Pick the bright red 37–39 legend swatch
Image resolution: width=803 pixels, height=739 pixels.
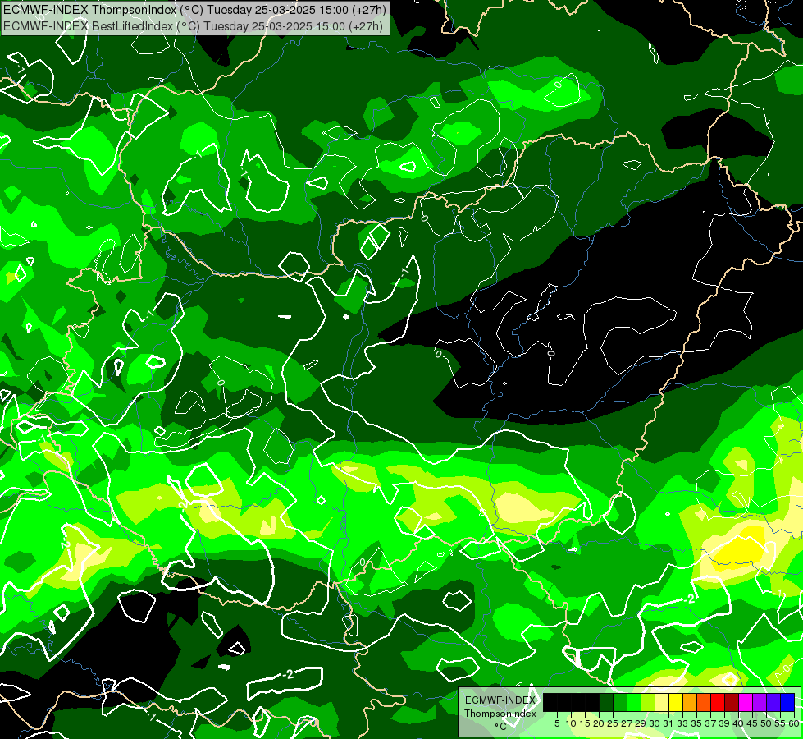tap(718, 702)
